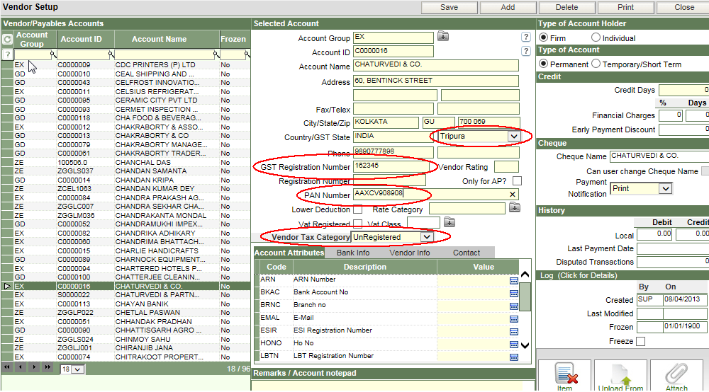
Task: Click the filter row help icon
Action: (7, 54)
